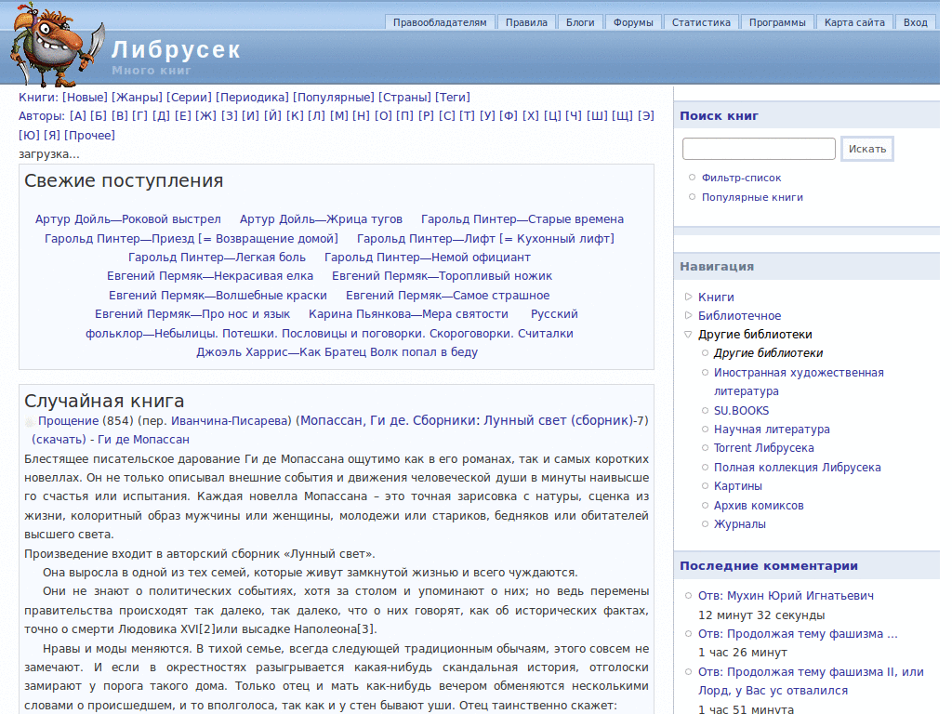Open the Правообладателям tab
The width and height of the screenshot is (952, 714).
pos(440,22)
